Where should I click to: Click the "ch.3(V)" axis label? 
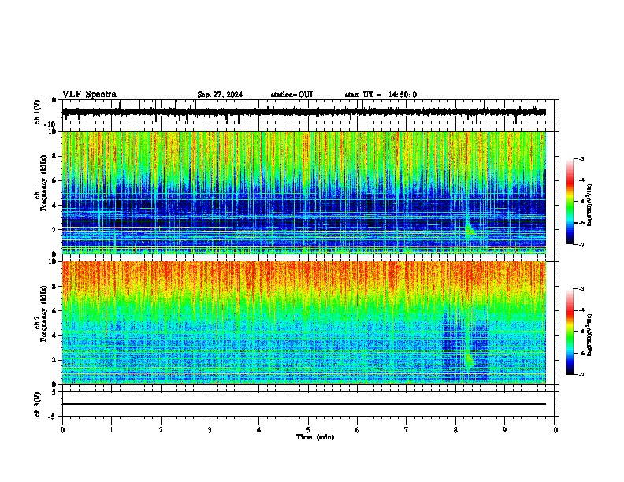tap(38, 404)
